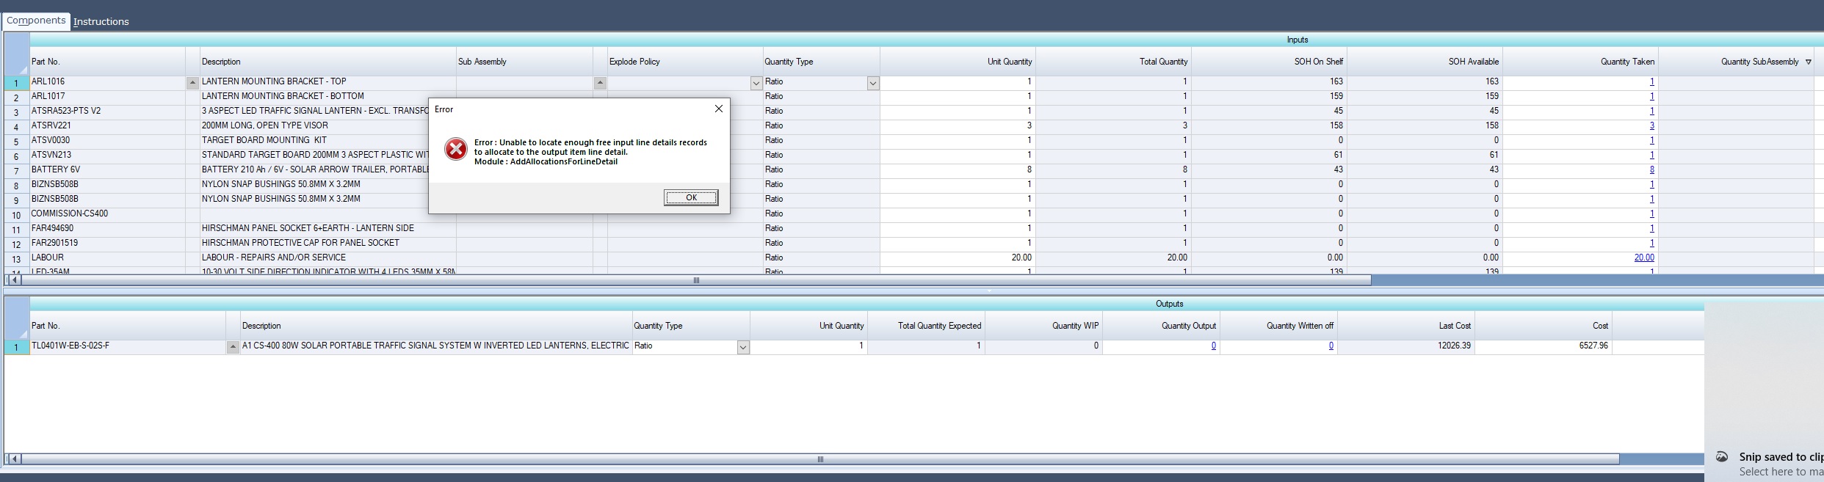The height and width of the screenshot is (482, 1824).
Task: Click the Snip saved notification icon
Action: [x=1721, y=456]
